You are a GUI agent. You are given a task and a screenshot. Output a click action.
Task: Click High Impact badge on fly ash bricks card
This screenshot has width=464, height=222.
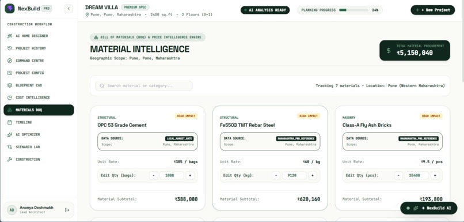(x=431, y=116)
